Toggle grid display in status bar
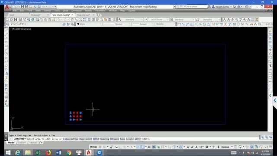The image size is (277, 156). click(100, 147)
